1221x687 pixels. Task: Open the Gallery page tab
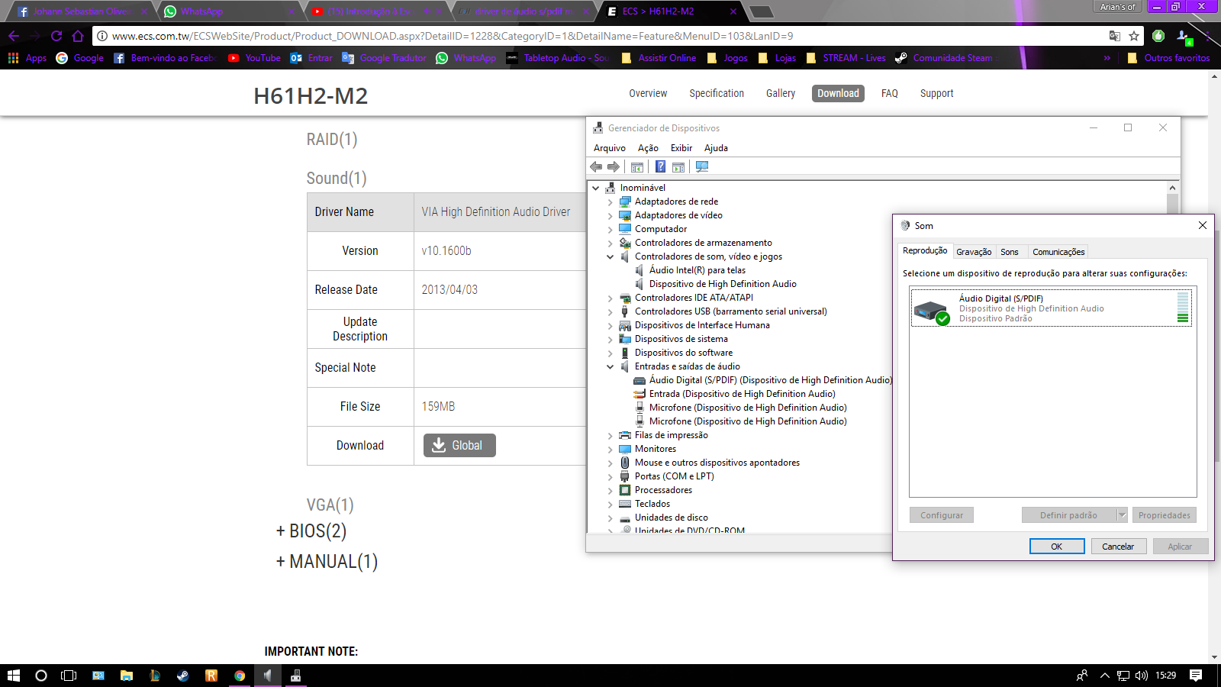point(781,93)
